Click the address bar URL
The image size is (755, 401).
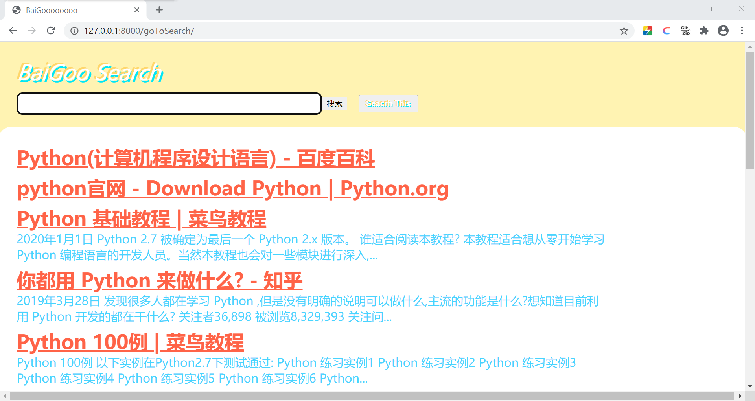coord(139,31)
